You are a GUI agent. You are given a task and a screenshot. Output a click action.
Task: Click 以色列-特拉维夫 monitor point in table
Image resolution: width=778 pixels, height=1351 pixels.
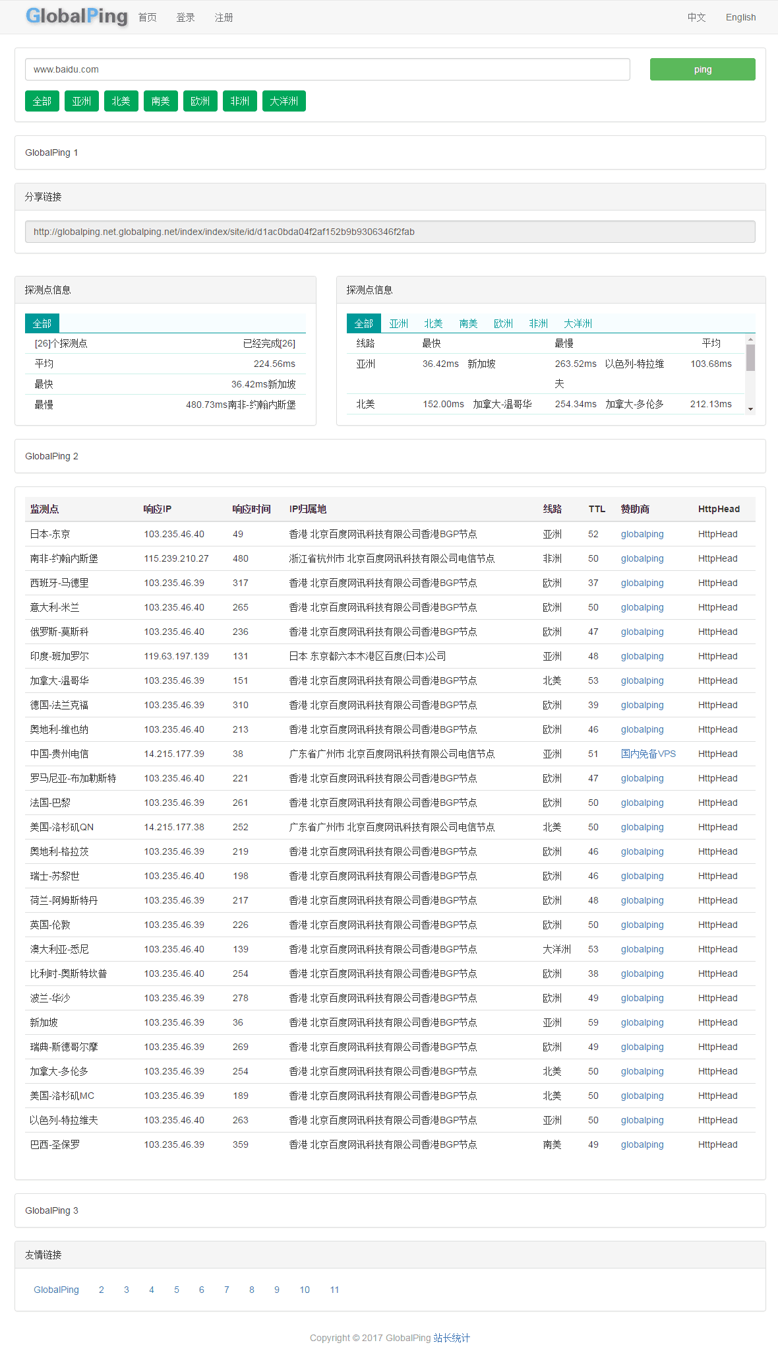(64, 1120)
